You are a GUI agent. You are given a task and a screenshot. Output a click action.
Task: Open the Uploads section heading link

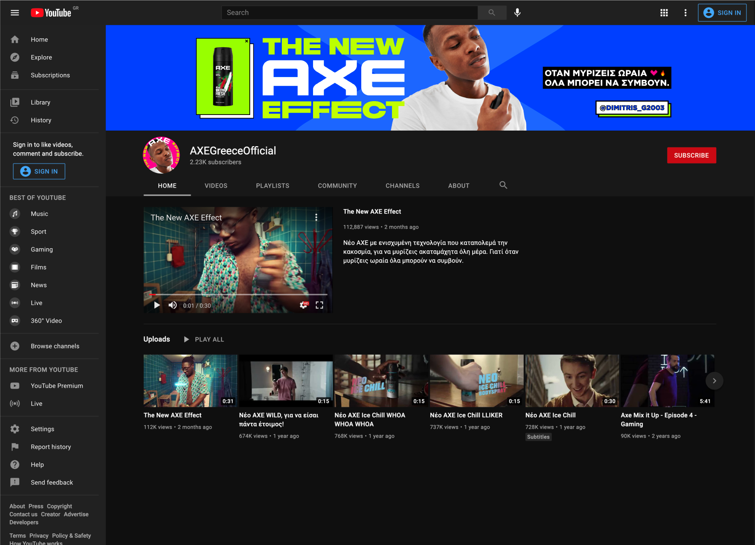[157, 339]
